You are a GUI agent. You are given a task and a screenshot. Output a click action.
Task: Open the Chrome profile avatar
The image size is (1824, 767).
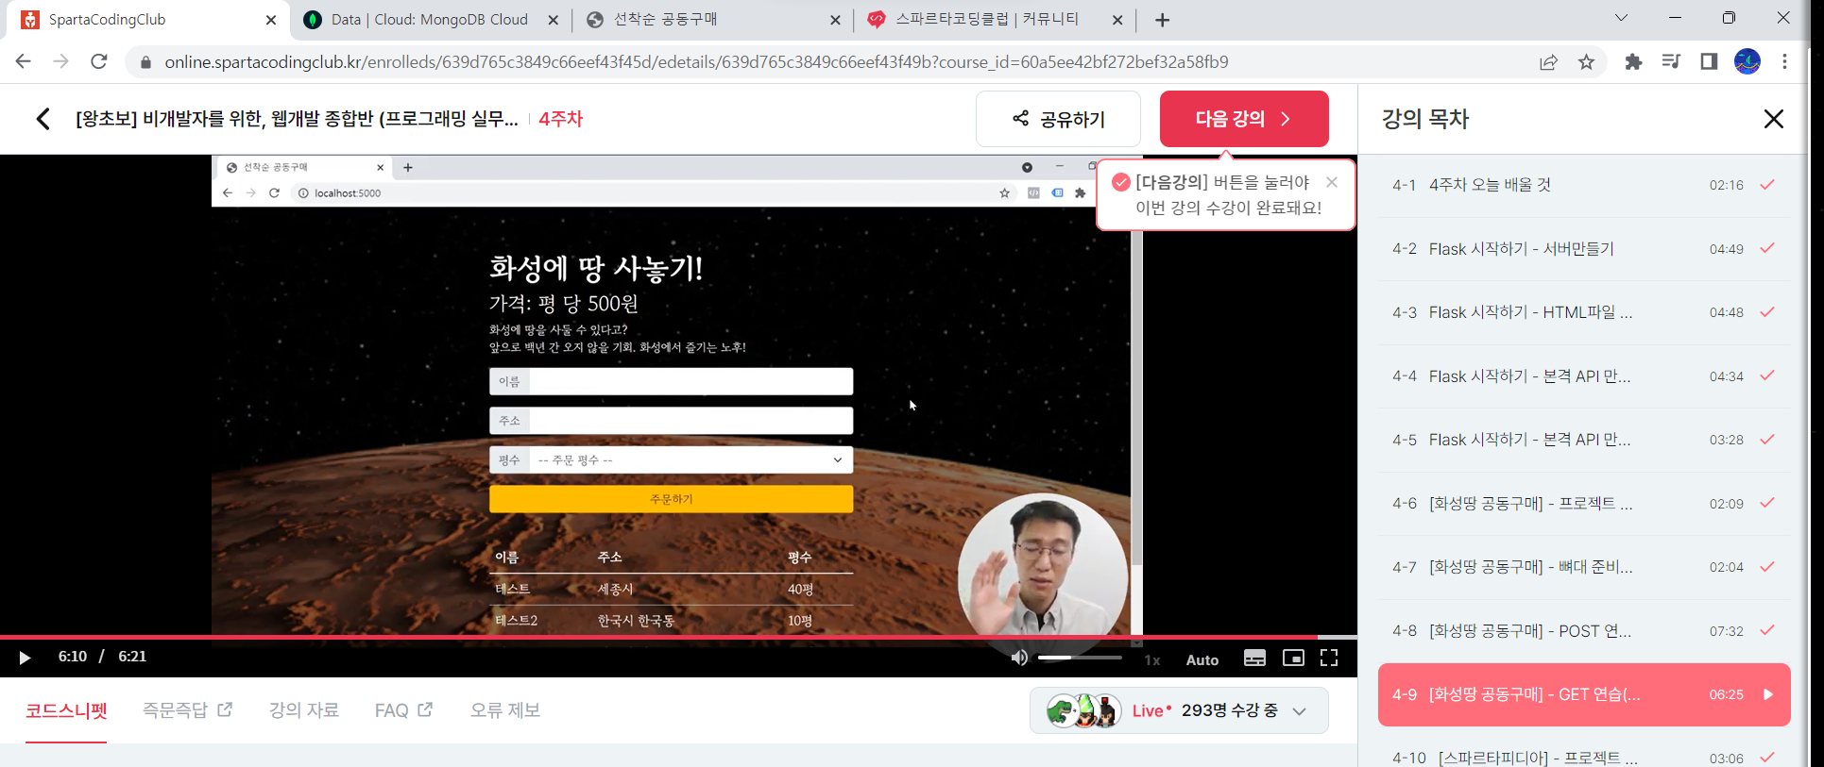(x=1747, y=62)
